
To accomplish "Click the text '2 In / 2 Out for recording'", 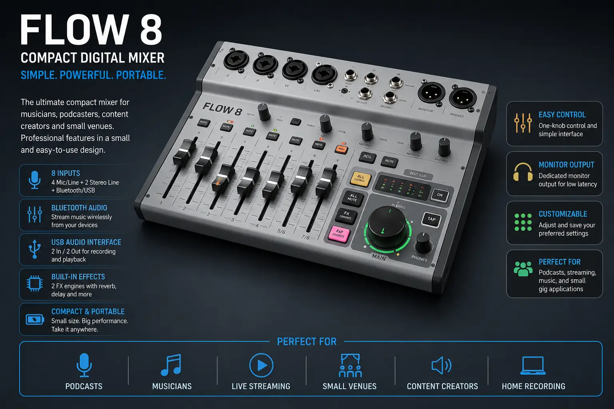I will (83, 251).
